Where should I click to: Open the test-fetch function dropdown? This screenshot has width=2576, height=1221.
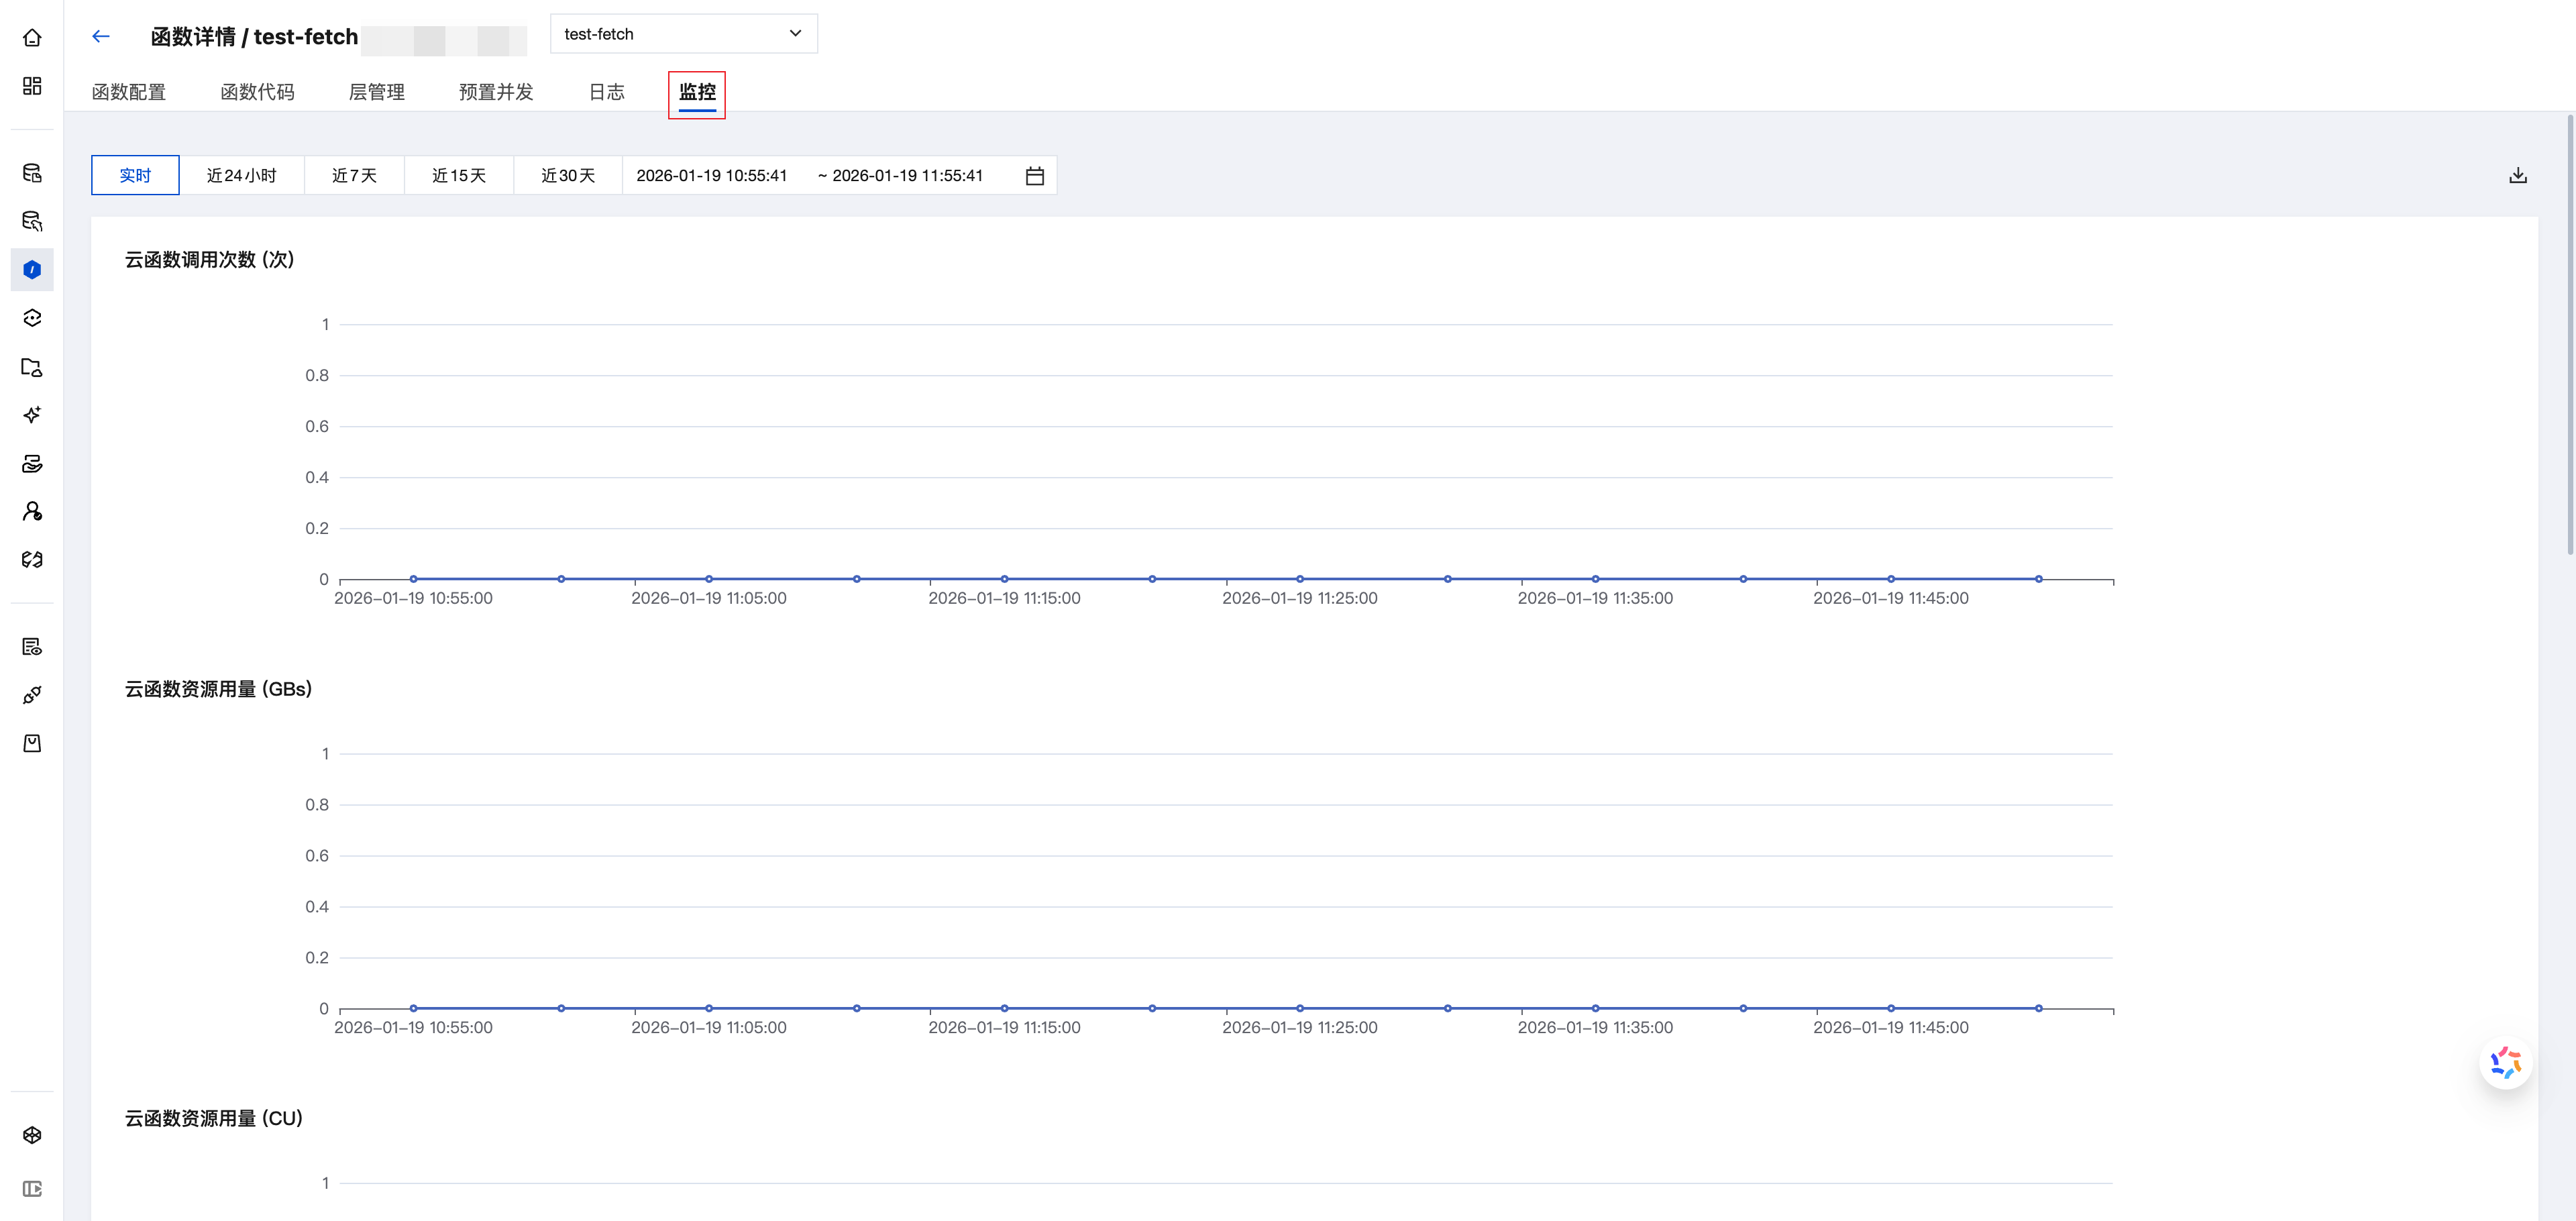pyautogui.click(x=683, y=34)
